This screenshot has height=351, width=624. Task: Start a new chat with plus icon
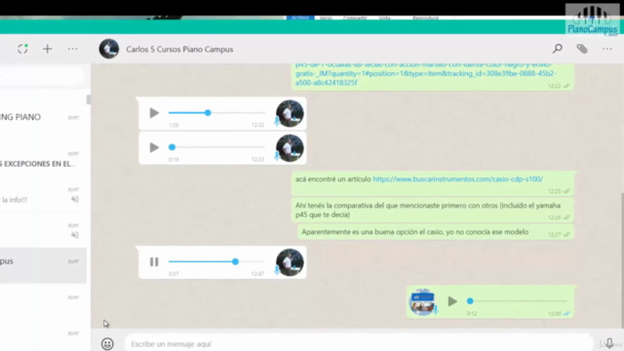(x=48, y=49)
